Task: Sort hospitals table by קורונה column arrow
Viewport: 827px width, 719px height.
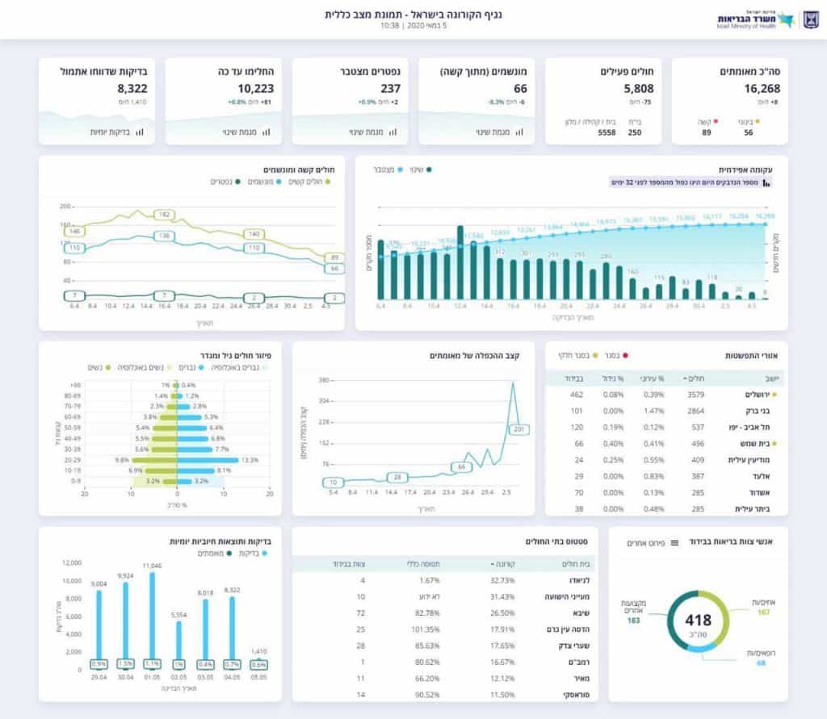Action: point(492,563)
